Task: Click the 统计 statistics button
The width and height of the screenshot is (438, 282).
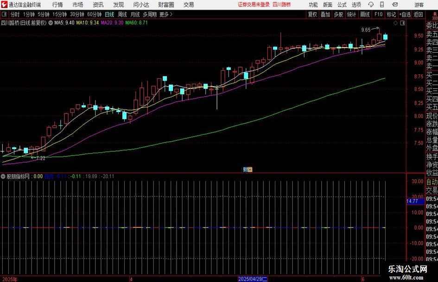Action: (352, 14)
